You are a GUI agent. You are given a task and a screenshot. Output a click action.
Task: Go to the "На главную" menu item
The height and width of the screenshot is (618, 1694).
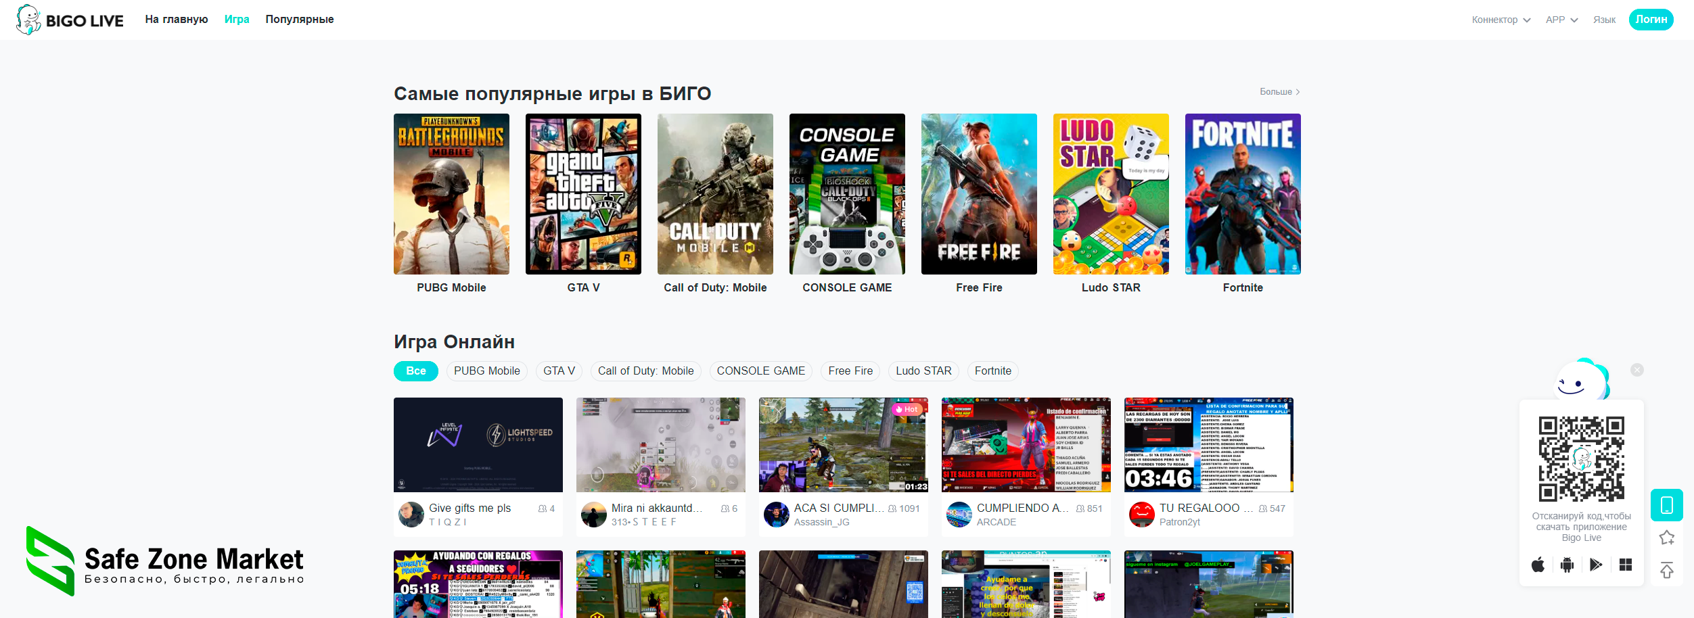pyautogui.click(x=176, y=20)
